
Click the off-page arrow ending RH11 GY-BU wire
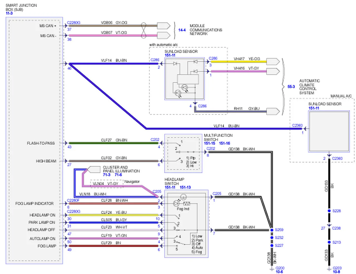tap(273, 112)
